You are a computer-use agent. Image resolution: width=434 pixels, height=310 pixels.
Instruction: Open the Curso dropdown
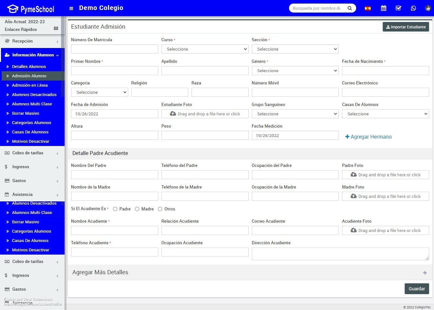[x=205, y=49]
